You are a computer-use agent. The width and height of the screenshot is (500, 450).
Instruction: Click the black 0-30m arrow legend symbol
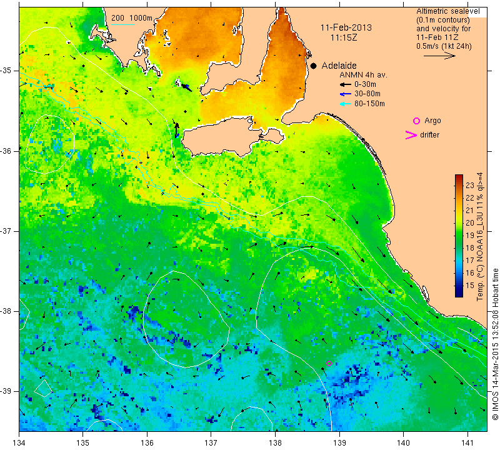346,84
